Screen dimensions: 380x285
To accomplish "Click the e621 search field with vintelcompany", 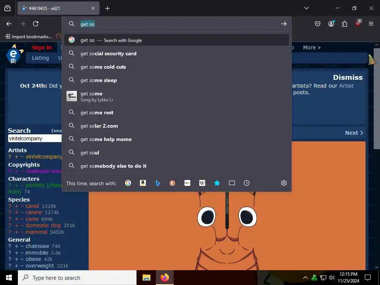I will 35,138.
